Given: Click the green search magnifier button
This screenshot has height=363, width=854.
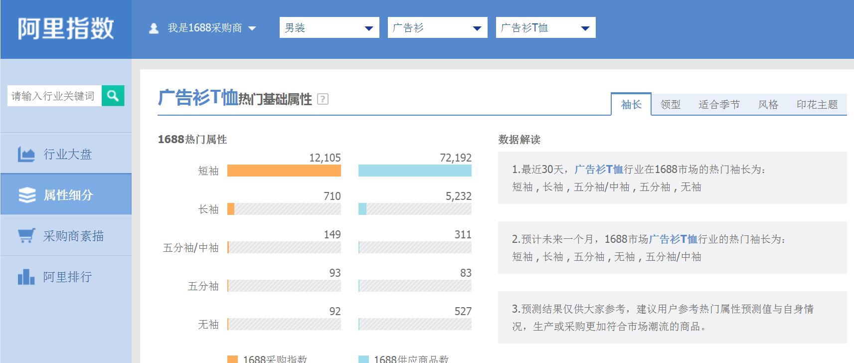Looking at the screenshot, I should tap(113, 95).
